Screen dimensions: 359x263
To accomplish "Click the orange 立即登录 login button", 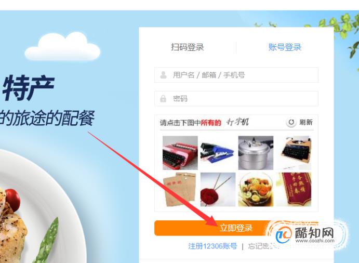I will [x=236, y=228].
